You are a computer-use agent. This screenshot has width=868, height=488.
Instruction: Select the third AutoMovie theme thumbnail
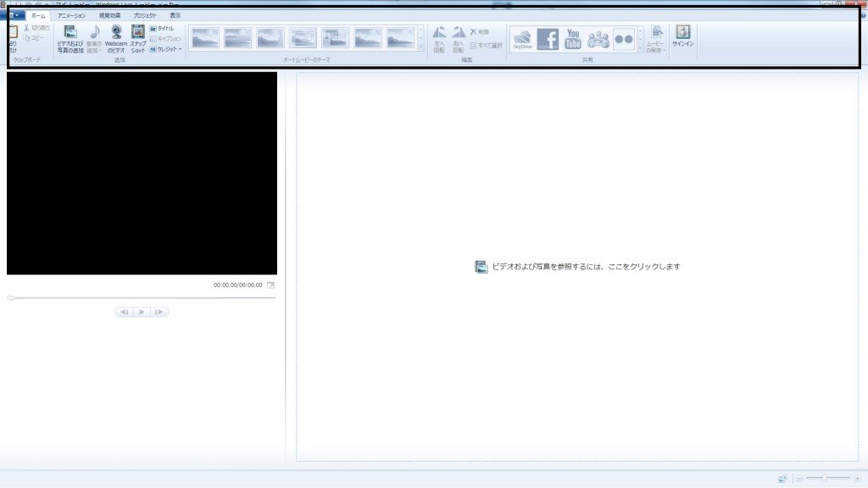270,38
